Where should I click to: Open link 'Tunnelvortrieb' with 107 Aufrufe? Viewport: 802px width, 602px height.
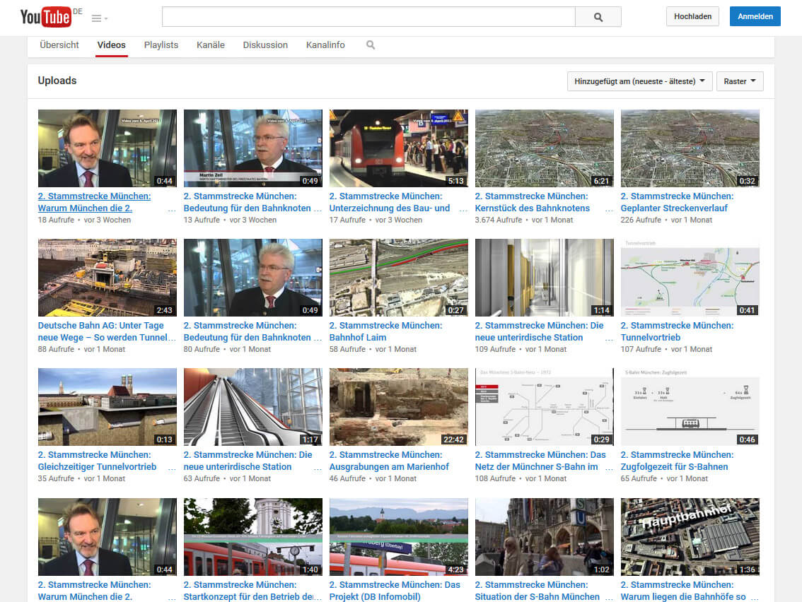(x=651, y=337)
